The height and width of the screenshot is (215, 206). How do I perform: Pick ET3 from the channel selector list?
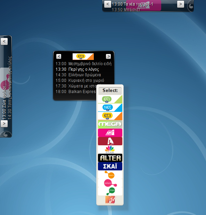(x=110, y=116)
